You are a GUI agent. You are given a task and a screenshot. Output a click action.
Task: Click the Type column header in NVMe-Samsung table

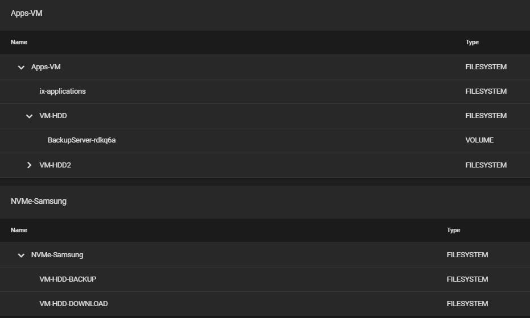tap(454, 230)
